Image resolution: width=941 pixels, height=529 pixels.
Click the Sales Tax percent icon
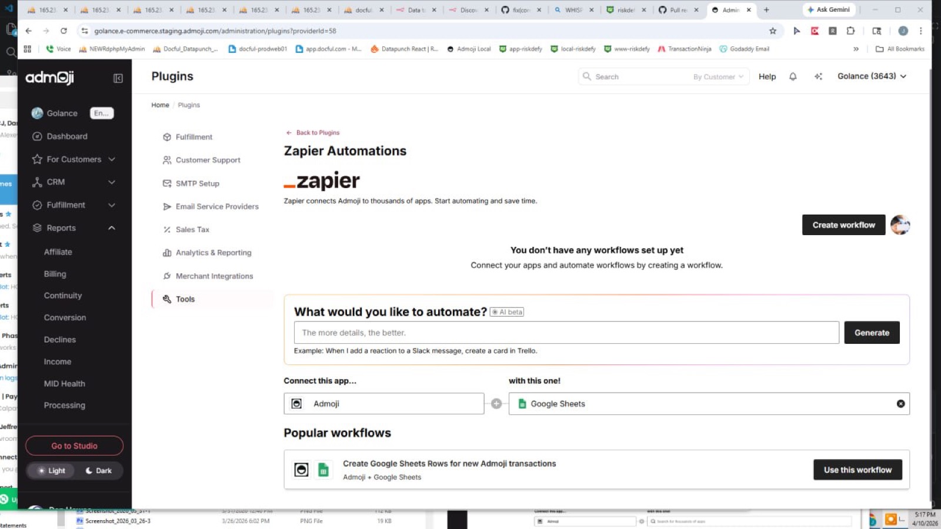(x=167, y=230)
